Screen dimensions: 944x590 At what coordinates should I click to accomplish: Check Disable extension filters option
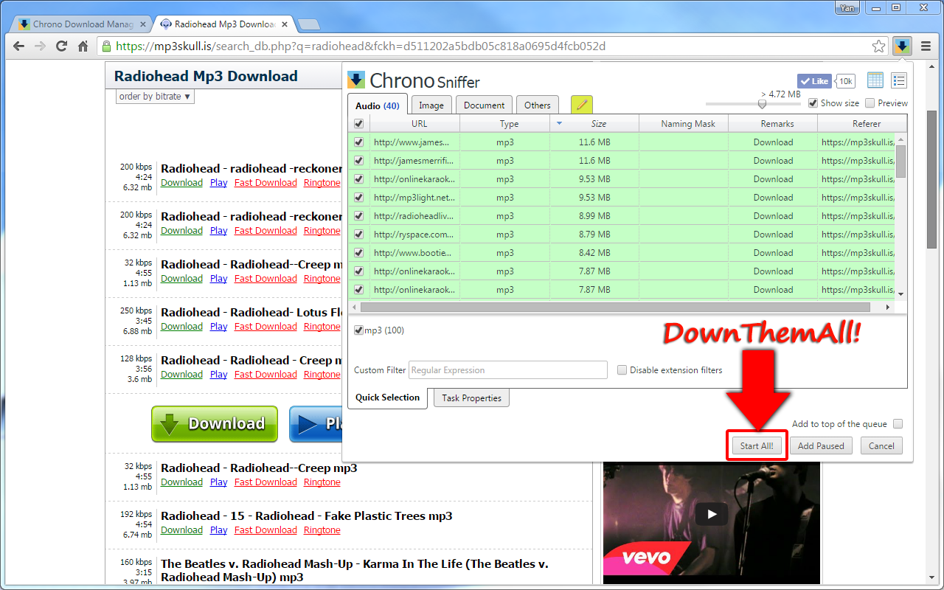622,370
